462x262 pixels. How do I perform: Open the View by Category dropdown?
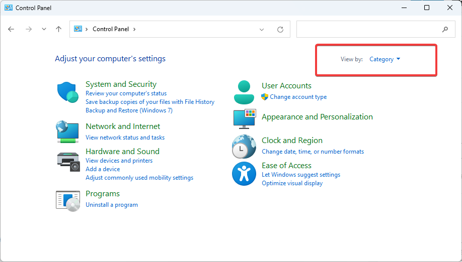(x=385, y=59)
